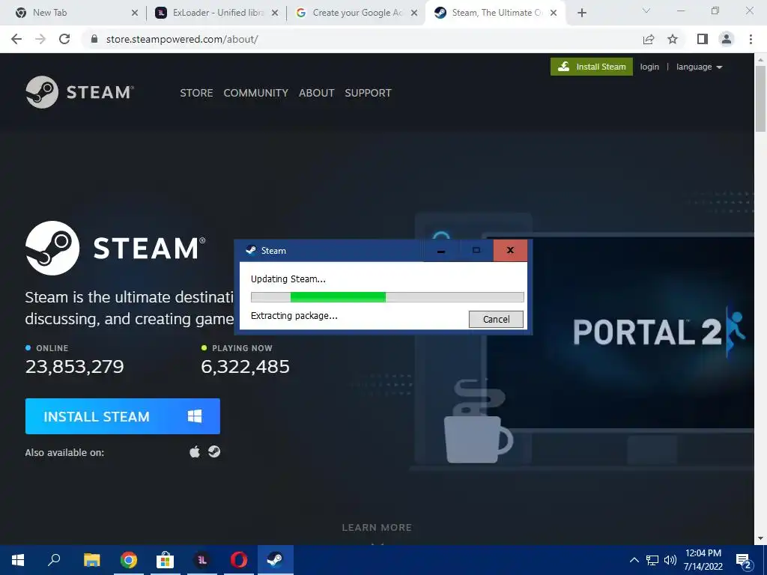Screen dimensions: 767x575
Task: Open the COMMUNITY menu
Action: pos(256,93)
